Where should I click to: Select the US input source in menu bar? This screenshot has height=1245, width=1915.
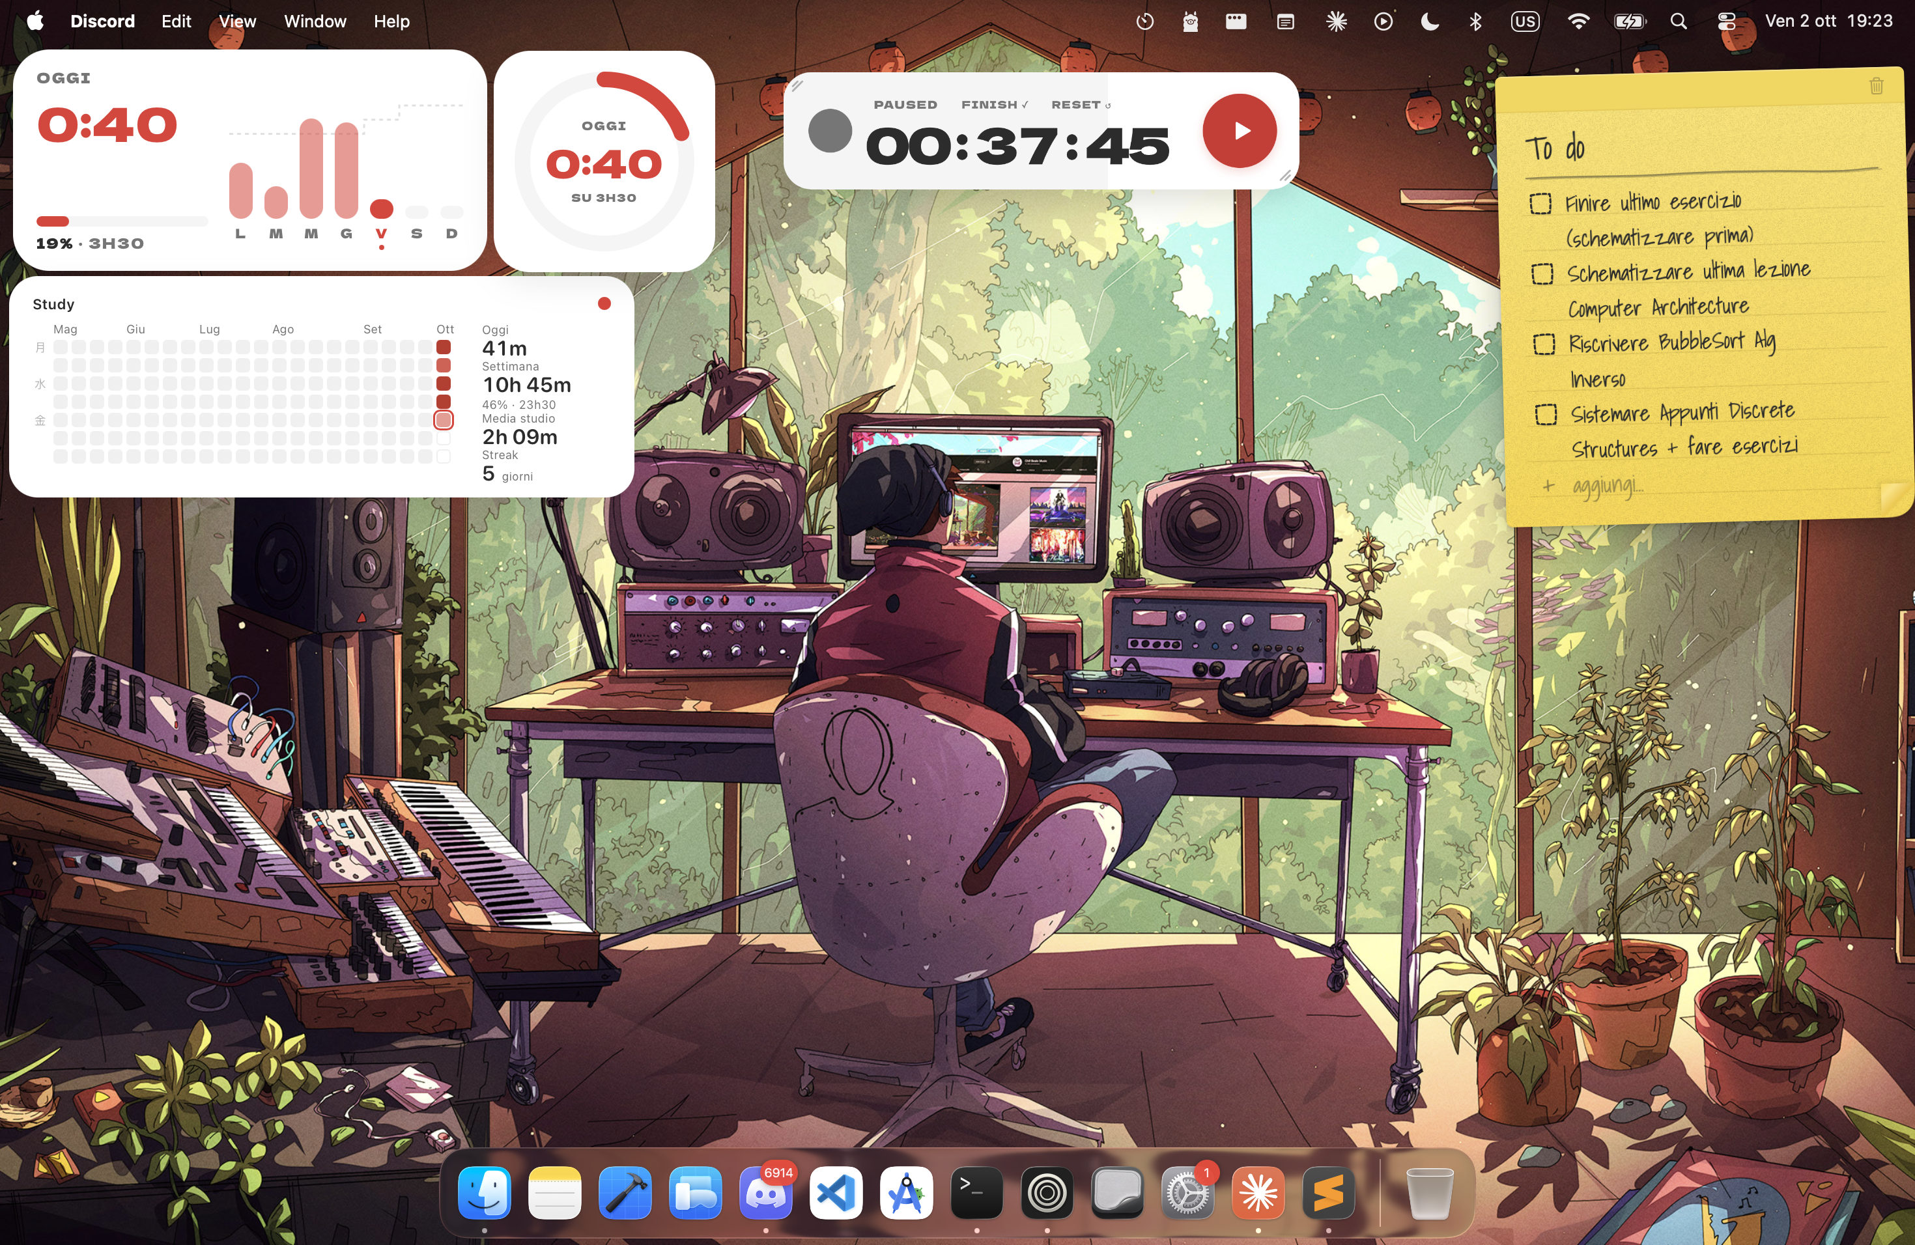[x=1525, y=21]
